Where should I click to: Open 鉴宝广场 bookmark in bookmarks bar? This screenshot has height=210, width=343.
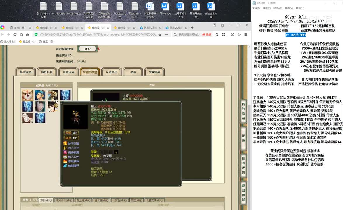[46, 41]
